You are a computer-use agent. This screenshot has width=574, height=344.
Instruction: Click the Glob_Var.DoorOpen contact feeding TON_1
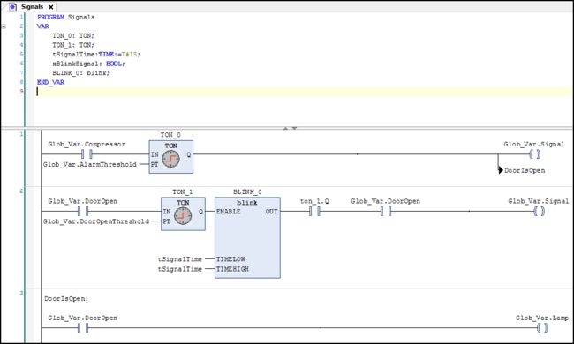click(83, 212)
